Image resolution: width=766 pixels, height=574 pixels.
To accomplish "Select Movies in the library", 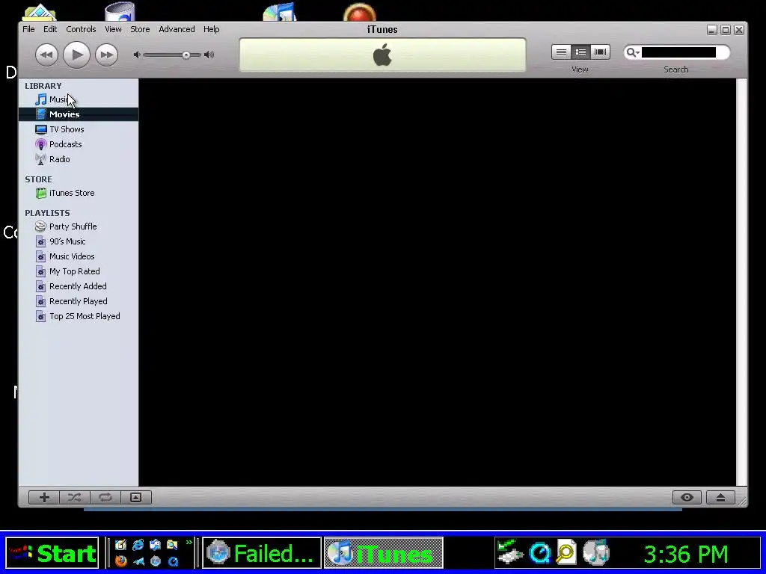I will click(x=78, y=114).
